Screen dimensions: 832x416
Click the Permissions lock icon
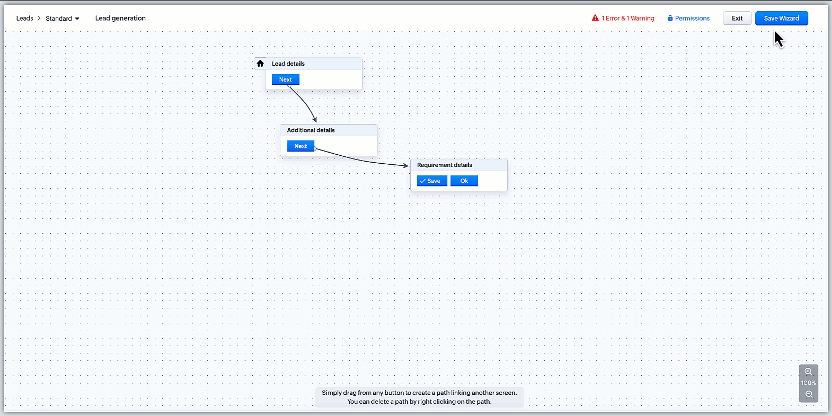tap(670, 18)
